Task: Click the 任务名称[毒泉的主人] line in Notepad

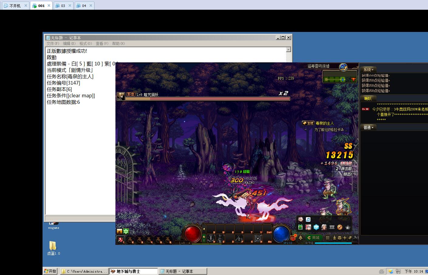Action: coord(70,76)
